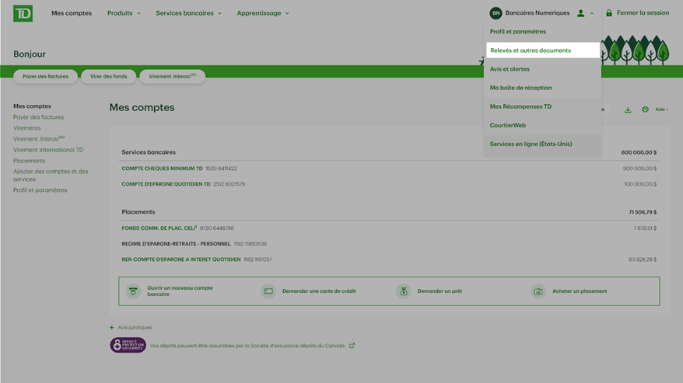The width and height of the screenshot is (683, 383).
Task: Expand the Apprentissage dropdown
Action: pos(263,13)
